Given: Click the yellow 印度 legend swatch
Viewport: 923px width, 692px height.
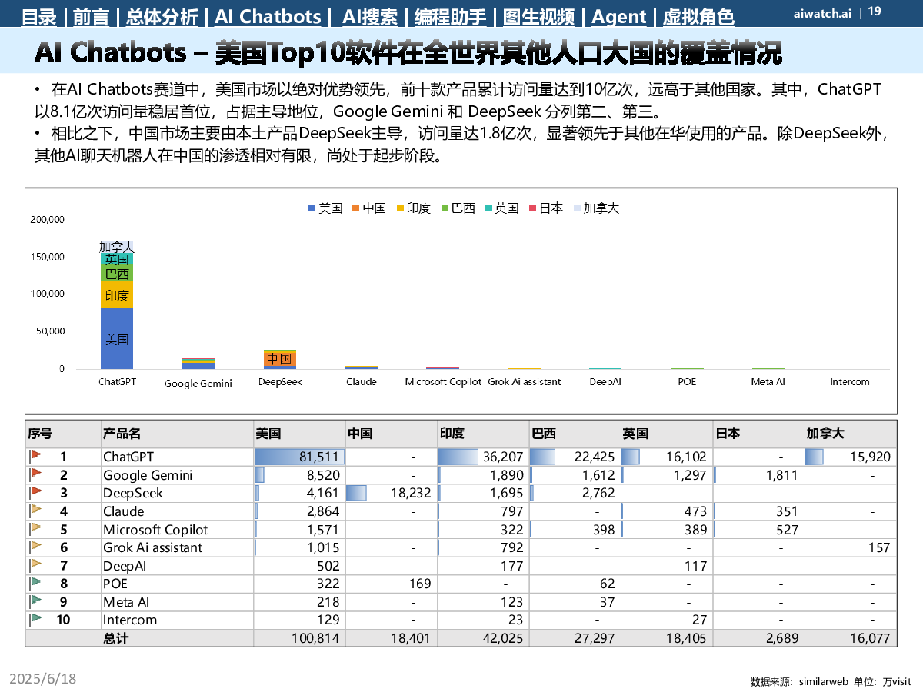Looking at the screenshot, I should [400, 208].
